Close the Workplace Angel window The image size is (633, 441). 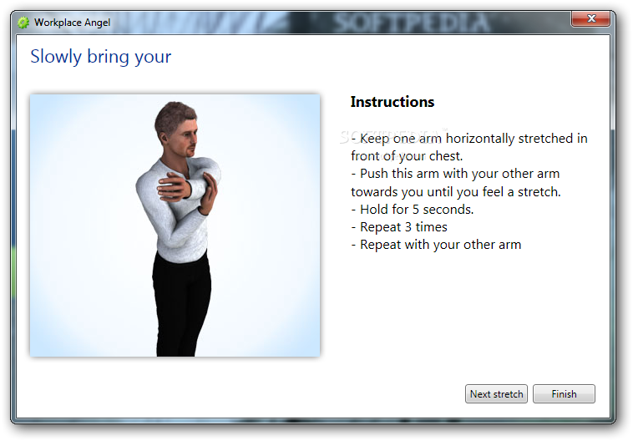[x=590, y=18]
